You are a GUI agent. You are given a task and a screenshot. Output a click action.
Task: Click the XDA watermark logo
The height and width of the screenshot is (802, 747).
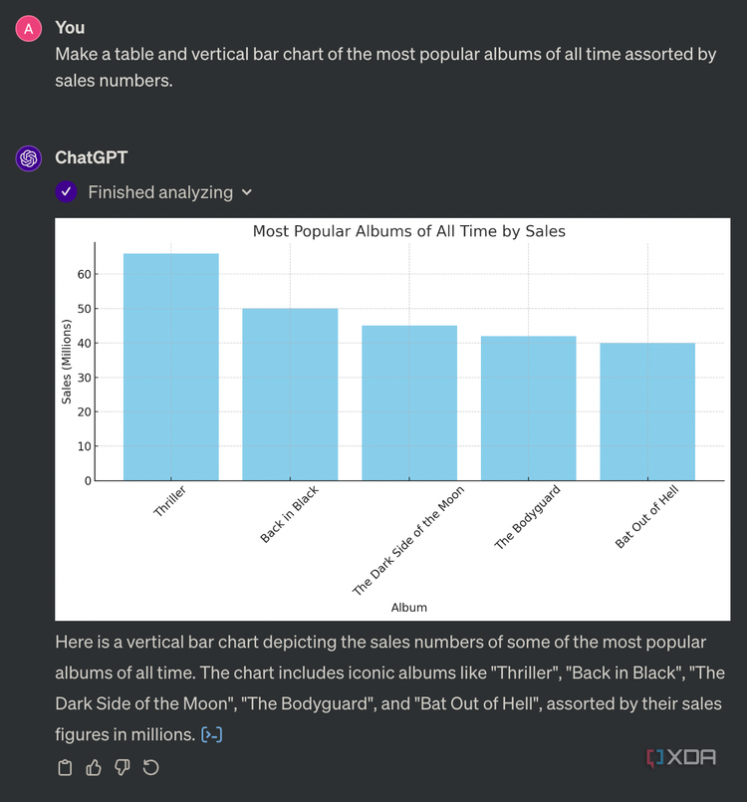click(681, 757)
